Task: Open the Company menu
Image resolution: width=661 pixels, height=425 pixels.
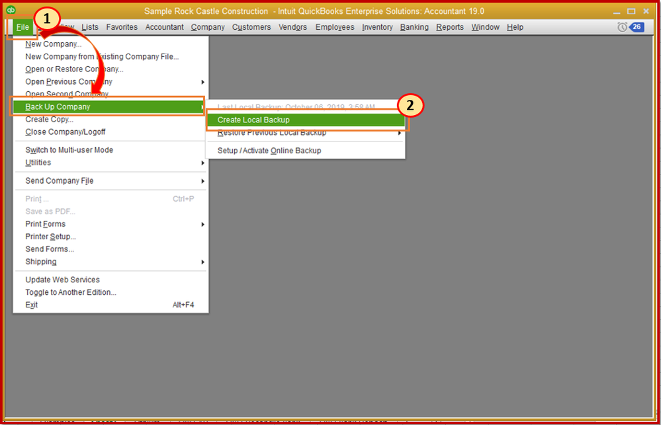Action: pos(208,27)
